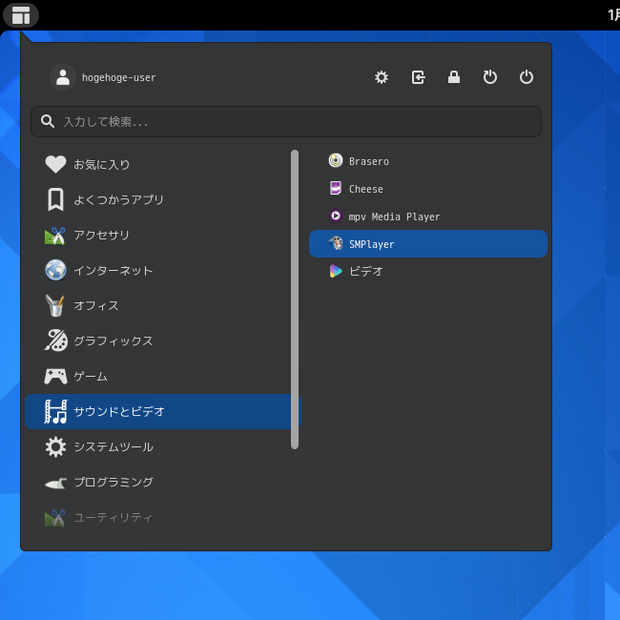
Task: Launch Brasero disc burner
Action: point(428,161)
